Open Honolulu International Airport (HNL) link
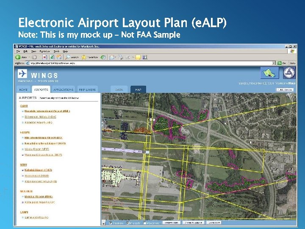305x229 pixels. (x=47, y=111)
